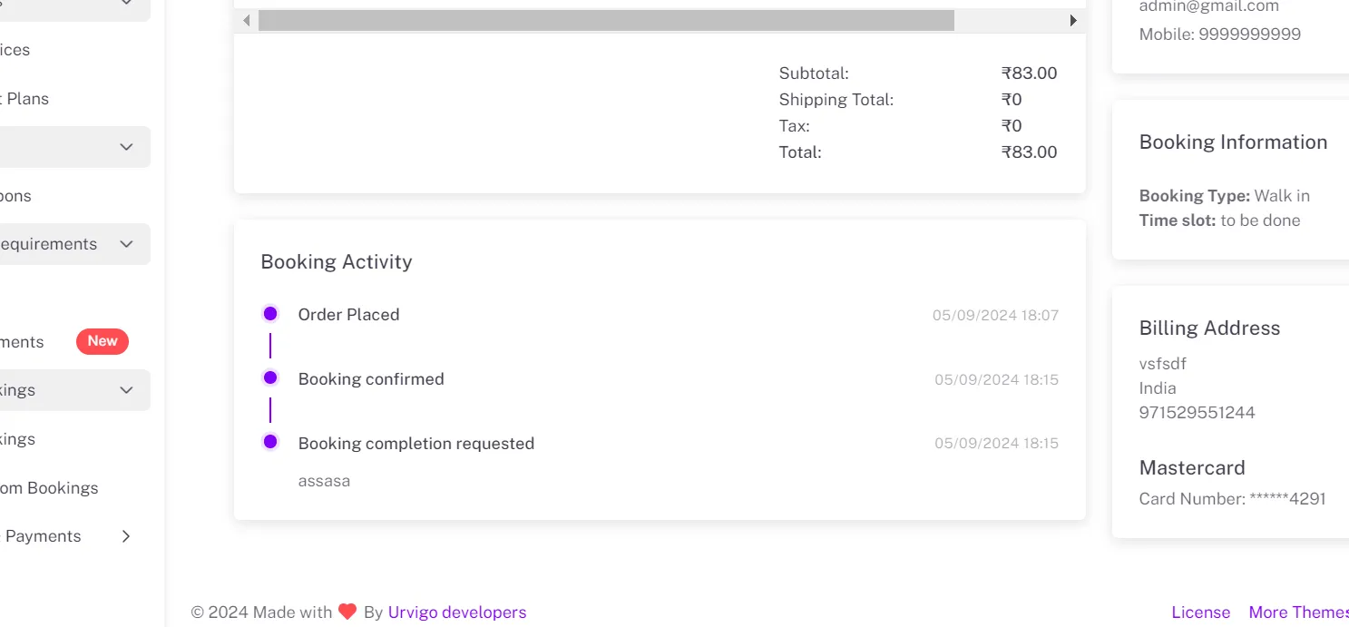The height and width of the screenshot is (627, 1349).
Task: Click the red New badge in sidebar
Action: (103, 341)
